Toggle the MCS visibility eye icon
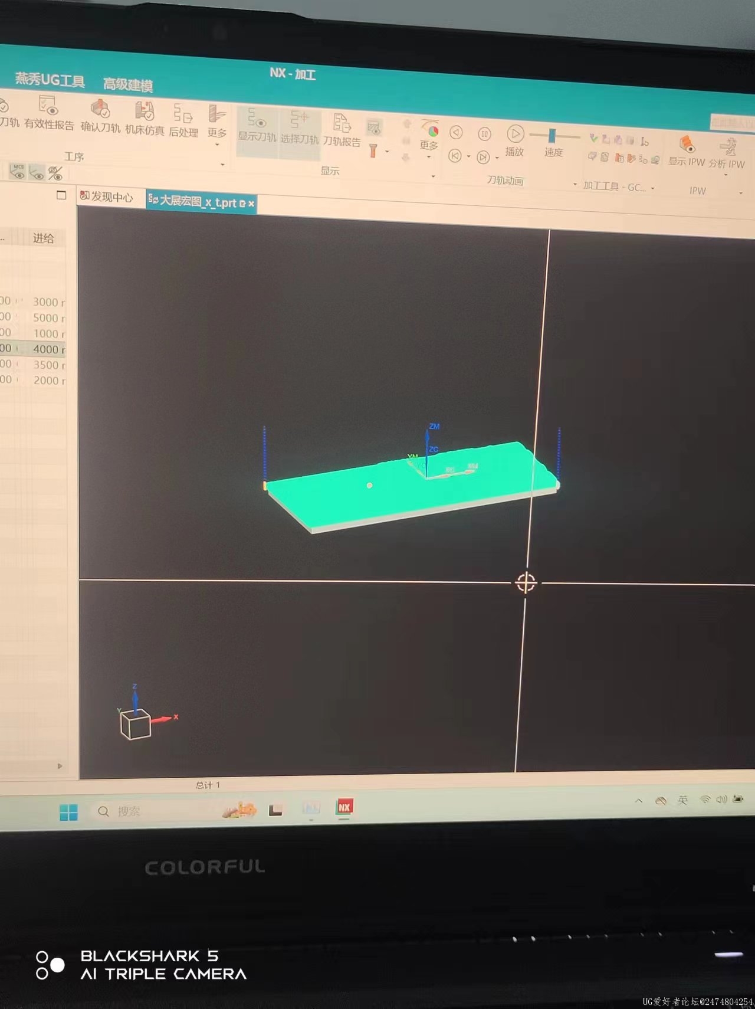The height and width of the screenshot is (1009, 755). (18, 172)
